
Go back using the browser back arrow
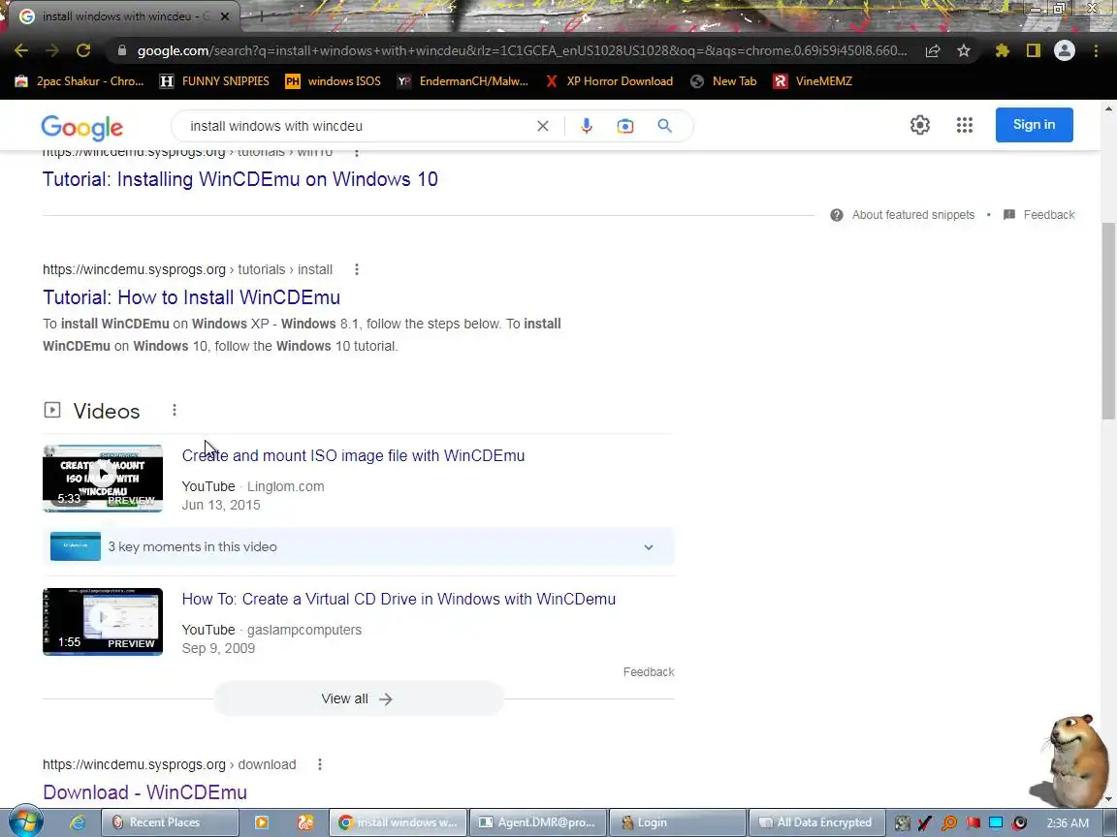pyautogui.click(x=20, y=50)
